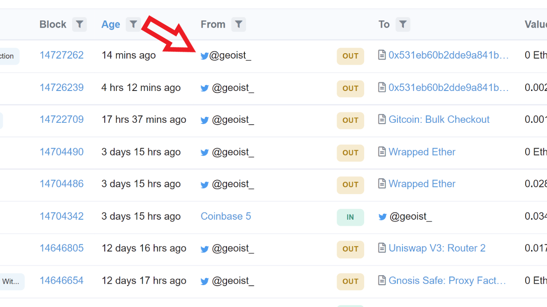This screenshot has height=307, width=547.
Task: Click Twitter icon in block 14646805 row
Action: pyautogui.click(x=205, y=249)
